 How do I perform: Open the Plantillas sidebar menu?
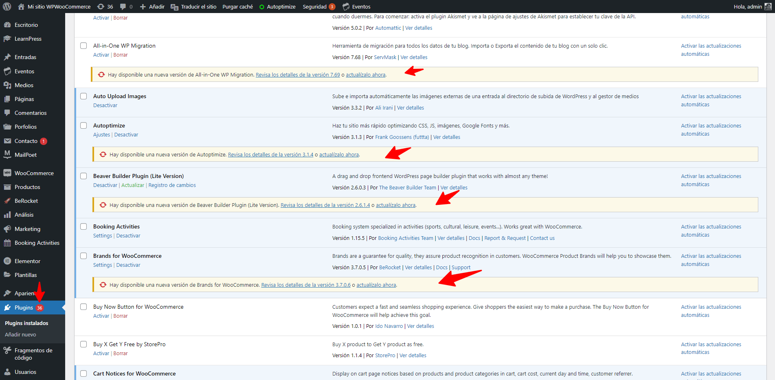[x=26, y=275]
